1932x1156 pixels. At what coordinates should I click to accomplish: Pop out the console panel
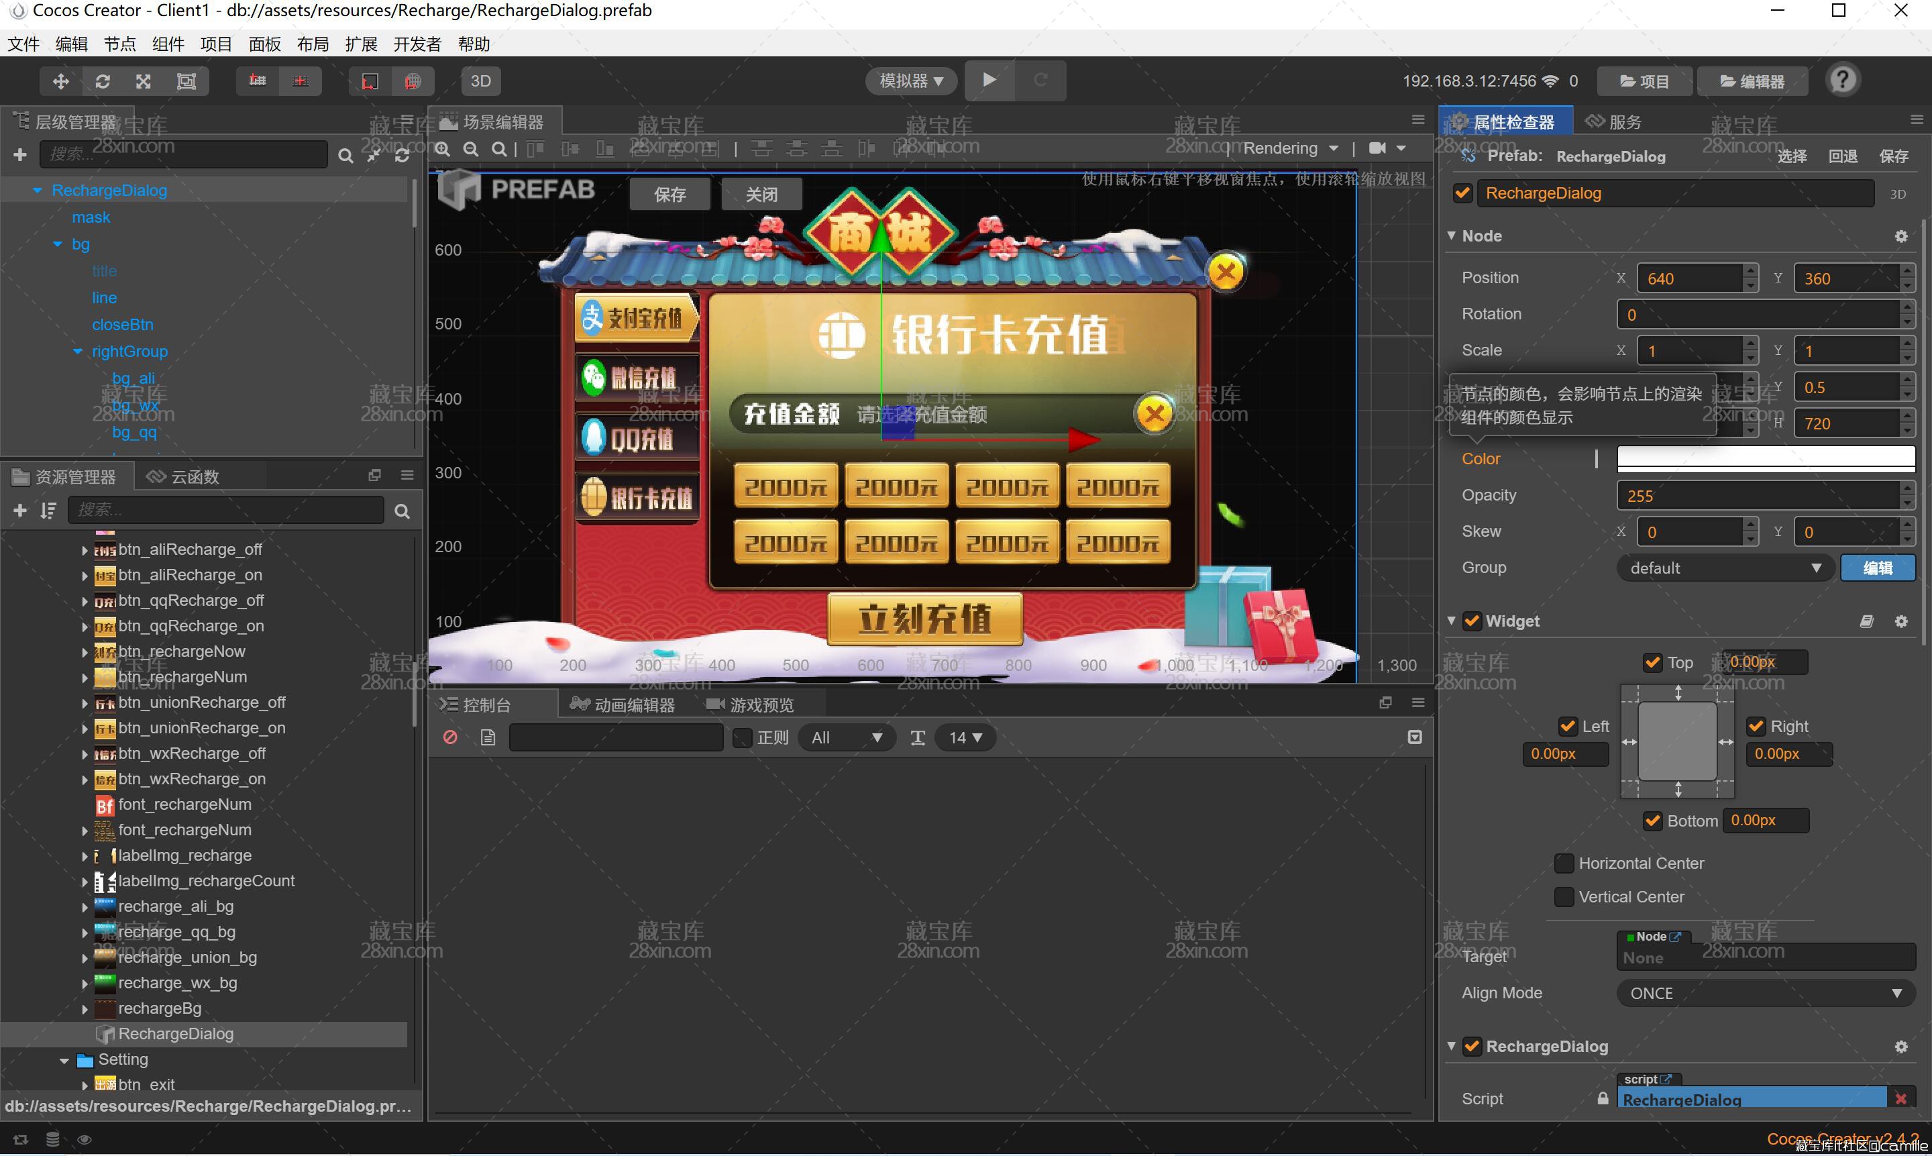(x=1385, y=702)
